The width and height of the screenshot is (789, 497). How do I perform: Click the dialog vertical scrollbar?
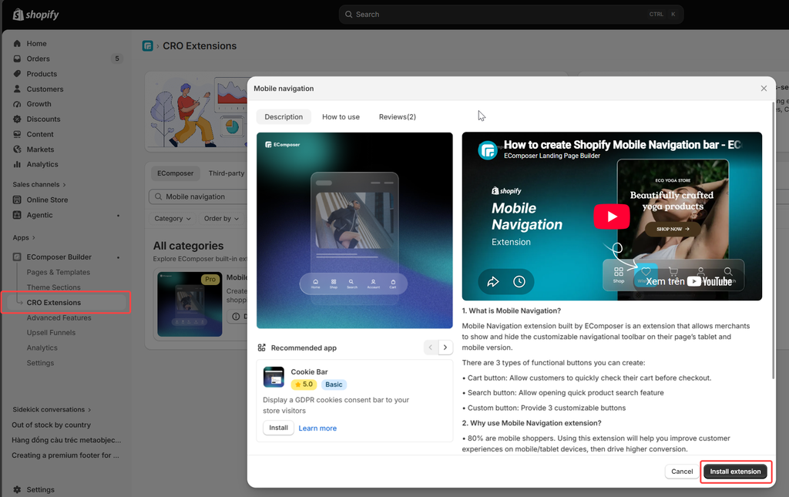774,240
